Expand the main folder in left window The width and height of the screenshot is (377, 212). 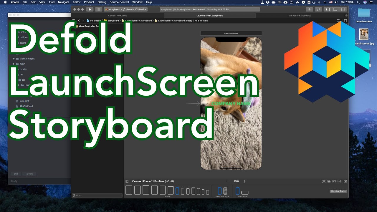tap(14, 64)
